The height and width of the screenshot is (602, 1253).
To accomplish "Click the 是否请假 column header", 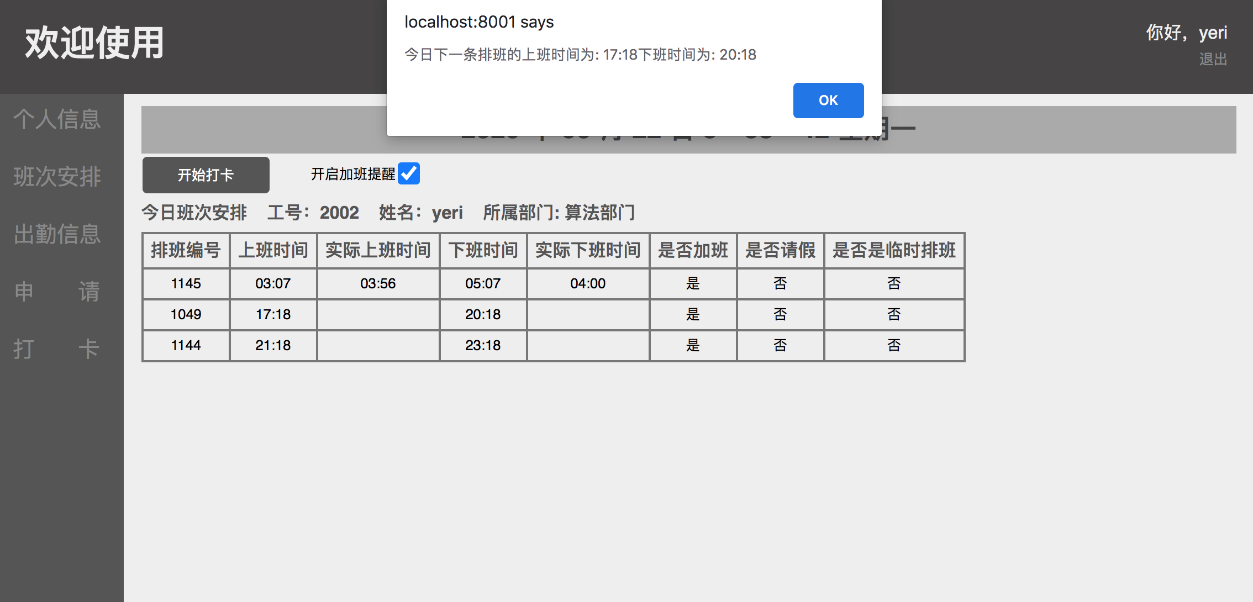I will click(780, 250).
